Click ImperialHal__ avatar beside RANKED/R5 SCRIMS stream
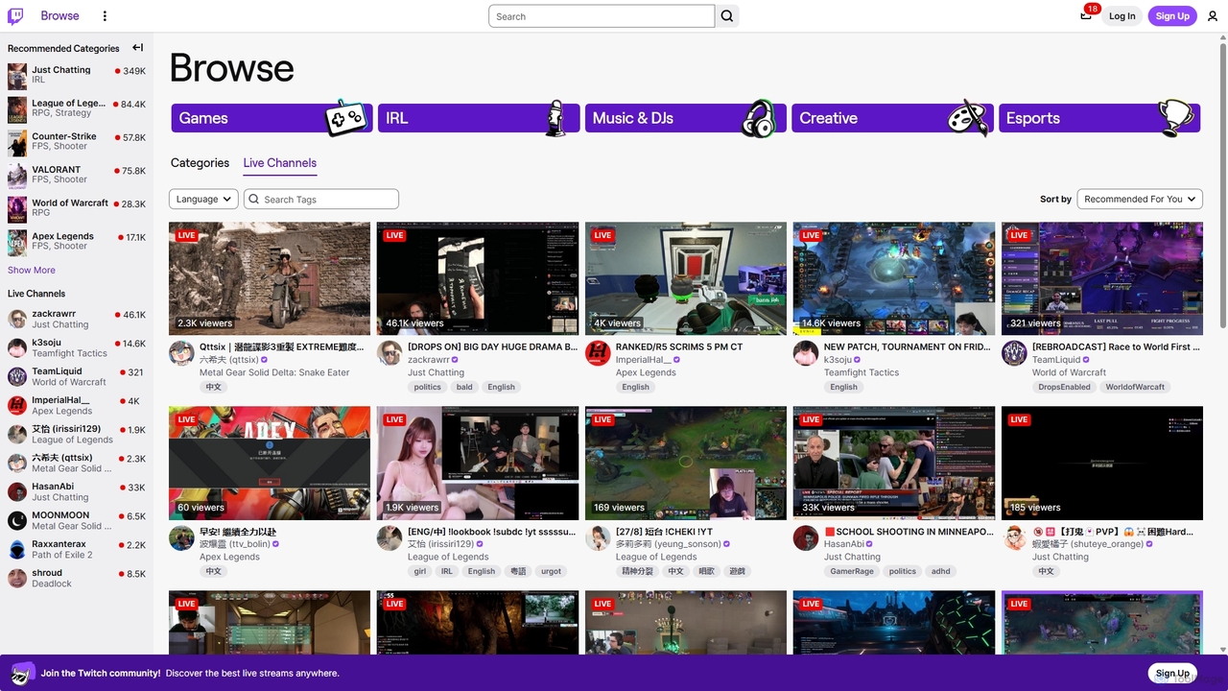1228x691 pixels. click(x=598, y=353)
